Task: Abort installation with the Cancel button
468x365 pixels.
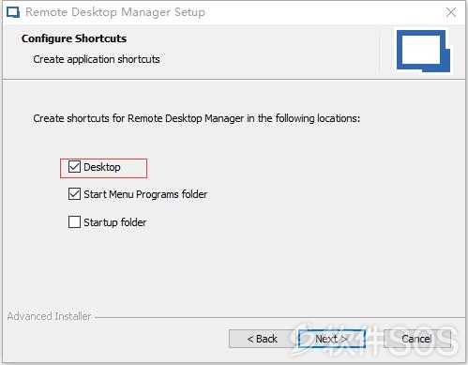Action: pyautogui.click(x=416, y=339)
